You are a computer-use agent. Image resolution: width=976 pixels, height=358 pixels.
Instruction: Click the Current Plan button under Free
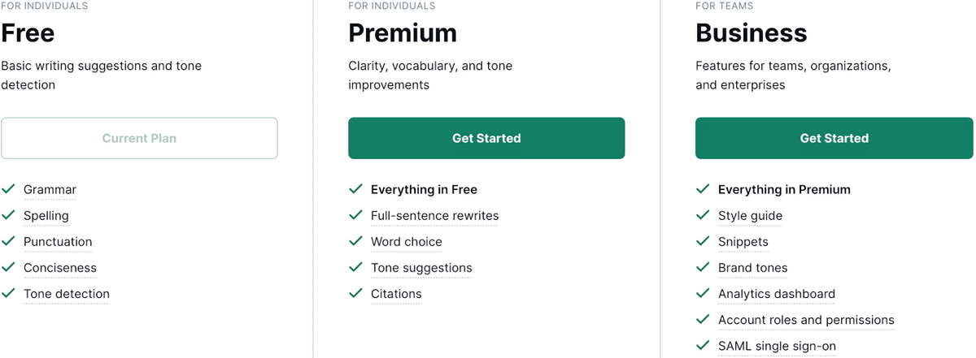pos(139,138)
